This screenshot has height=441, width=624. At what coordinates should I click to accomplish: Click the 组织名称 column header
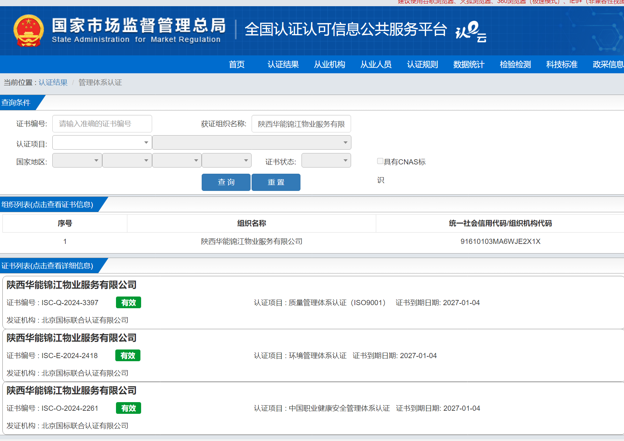pos(252,223)
